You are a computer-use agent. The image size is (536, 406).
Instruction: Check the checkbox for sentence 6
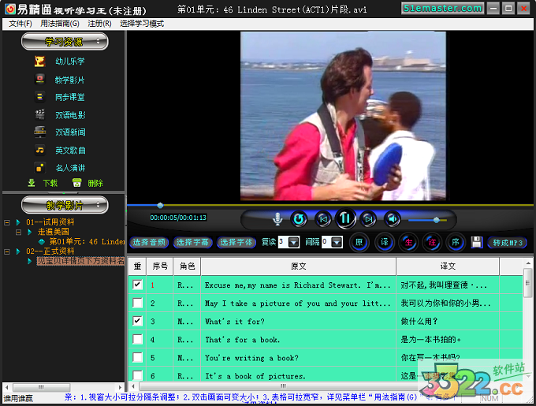pyautogui.click(x=137, y=375)
